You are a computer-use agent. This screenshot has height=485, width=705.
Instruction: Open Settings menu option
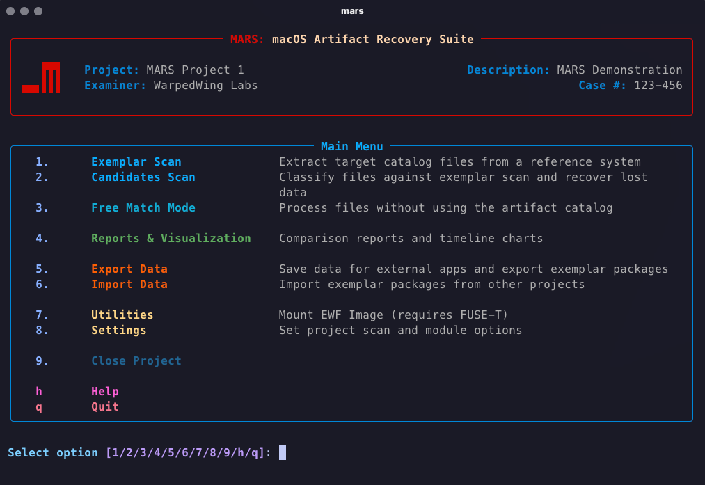119,330
